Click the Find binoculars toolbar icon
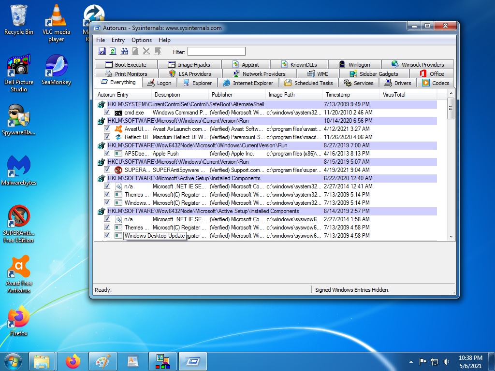This screenshot has height=371, width=495. point(124,51)
